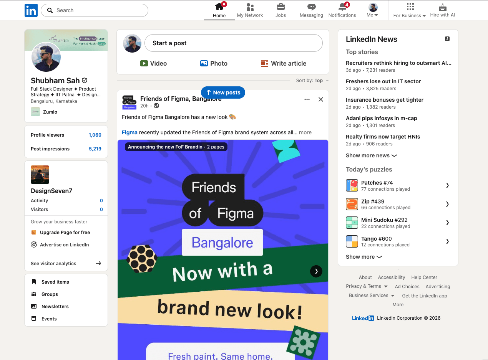Expand Privacy & Terms footer menu
This screenshot has width=488, height=360.
click(x=366, y=286)
